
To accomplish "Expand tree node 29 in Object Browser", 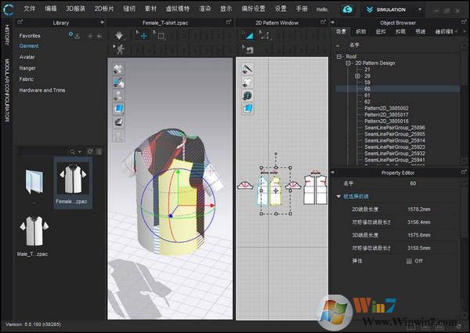I will click(358, 76).
